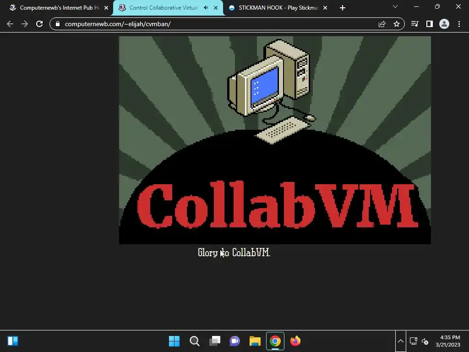Viewport: 469px width, 352px height.
Task: Open File Explorer from the taskbar
Action: pyautogui.click(x=255, y=341)
